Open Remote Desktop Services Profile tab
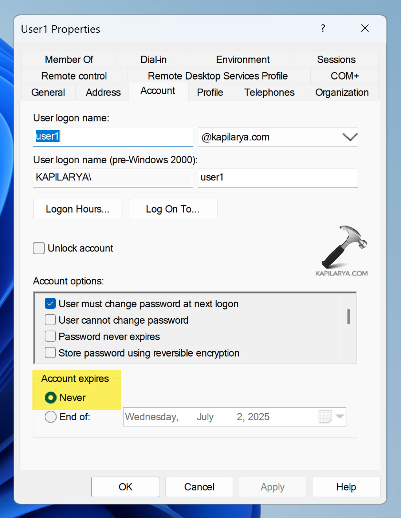 [218, 76]
